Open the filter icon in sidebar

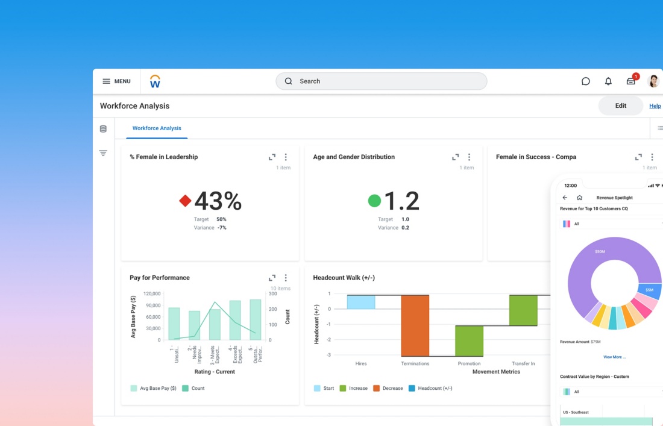(x=103, y=153)
